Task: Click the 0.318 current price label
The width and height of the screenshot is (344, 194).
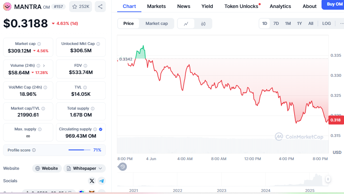Action: (x=336, y=120)
